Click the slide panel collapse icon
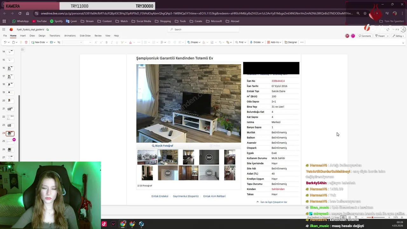Image resolution: width=407 pixels, height=229 pixels. coord(22,50)
